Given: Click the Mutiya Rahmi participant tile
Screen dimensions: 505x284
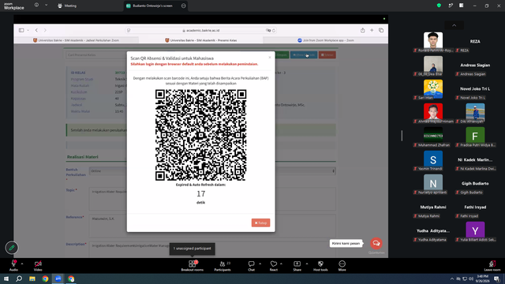Looking at the screenshot, I should click(x=433, y=207).
